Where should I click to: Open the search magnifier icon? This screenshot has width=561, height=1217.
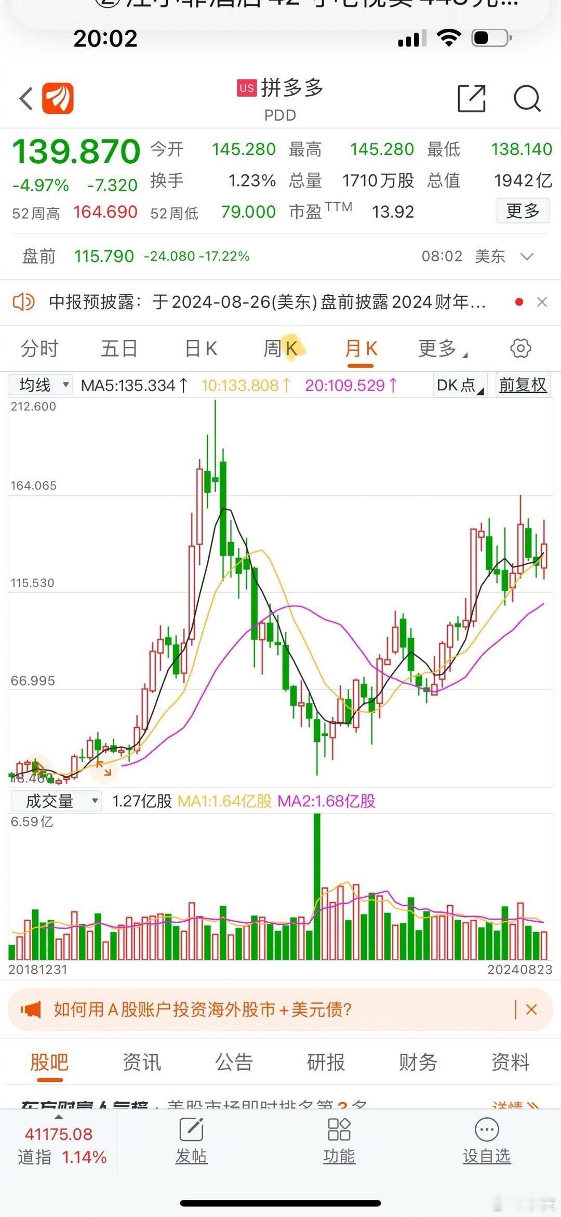pyautogui.click(x=527, y=98)
